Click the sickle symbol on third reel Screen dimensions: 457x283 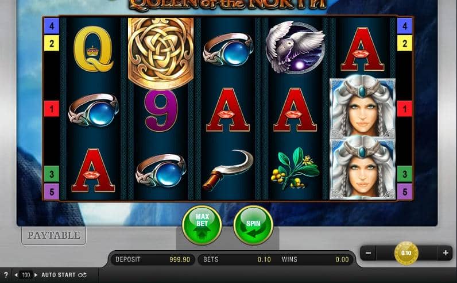pyautogui.click(x=228, y=171)
